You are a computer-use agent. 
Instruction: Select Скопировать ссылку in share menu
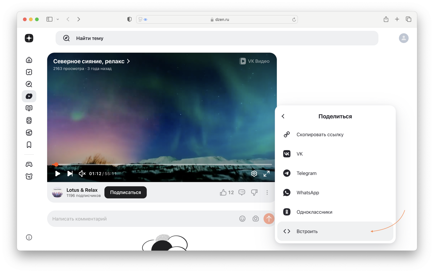335,134
